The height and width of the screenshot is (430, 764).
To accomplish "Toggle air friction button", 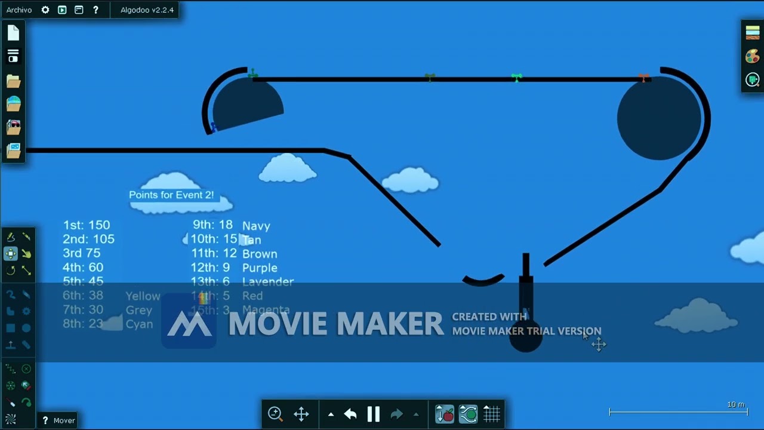I will pyautogui.click(x=469, y=414).
